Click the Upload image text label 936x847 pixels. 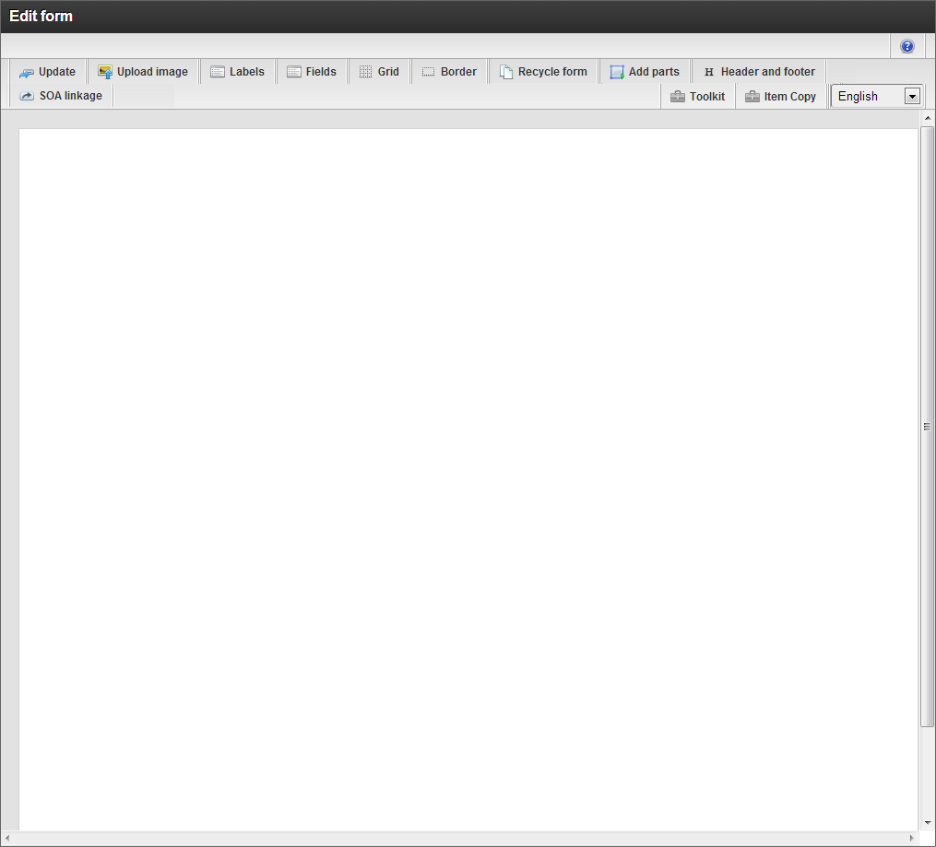click(x=152, y=72)
